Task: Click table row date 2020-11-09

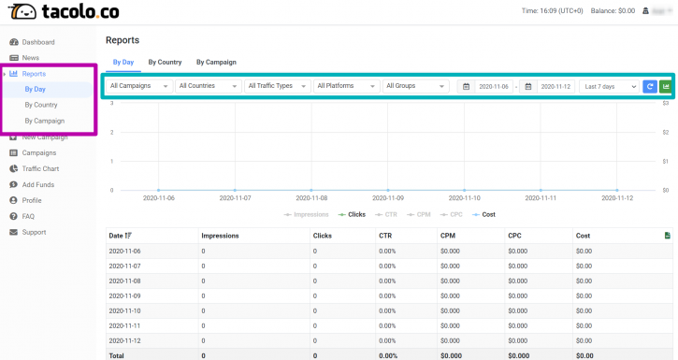Action: [x=124, y=295]
